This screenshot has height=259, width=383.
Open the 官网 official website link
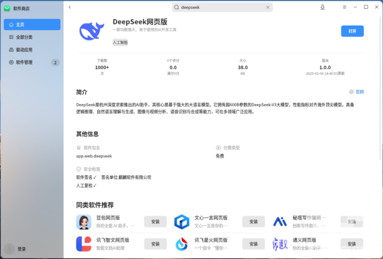pos(359,92)
